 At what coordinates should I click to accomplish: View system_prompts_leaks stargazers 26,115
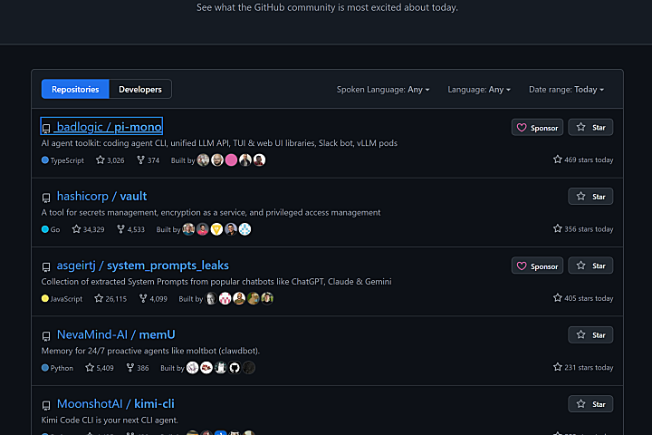pyautogui.click(x=110, y=298)
